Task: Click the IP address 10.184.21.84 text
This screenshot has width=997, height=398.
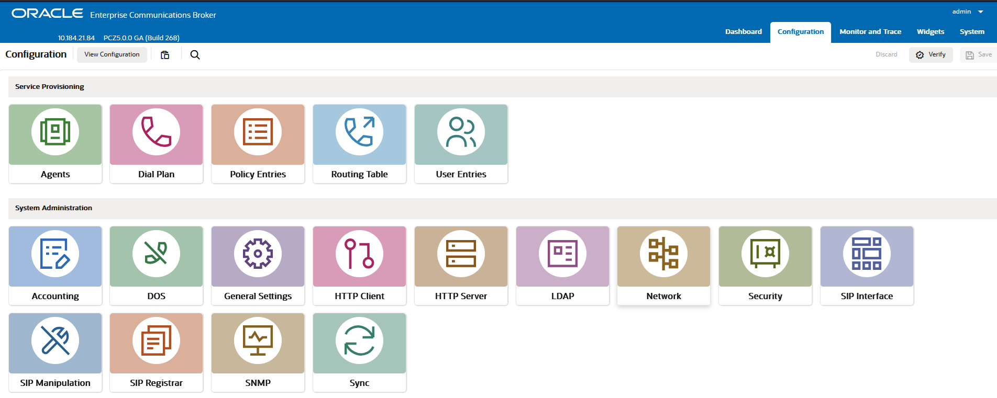Action: pos(76,38)
